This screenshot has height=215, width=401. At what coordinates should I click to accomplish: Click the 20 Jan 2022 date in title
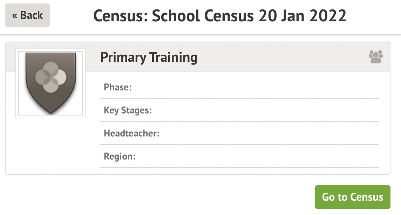click(x=302, y=16)
